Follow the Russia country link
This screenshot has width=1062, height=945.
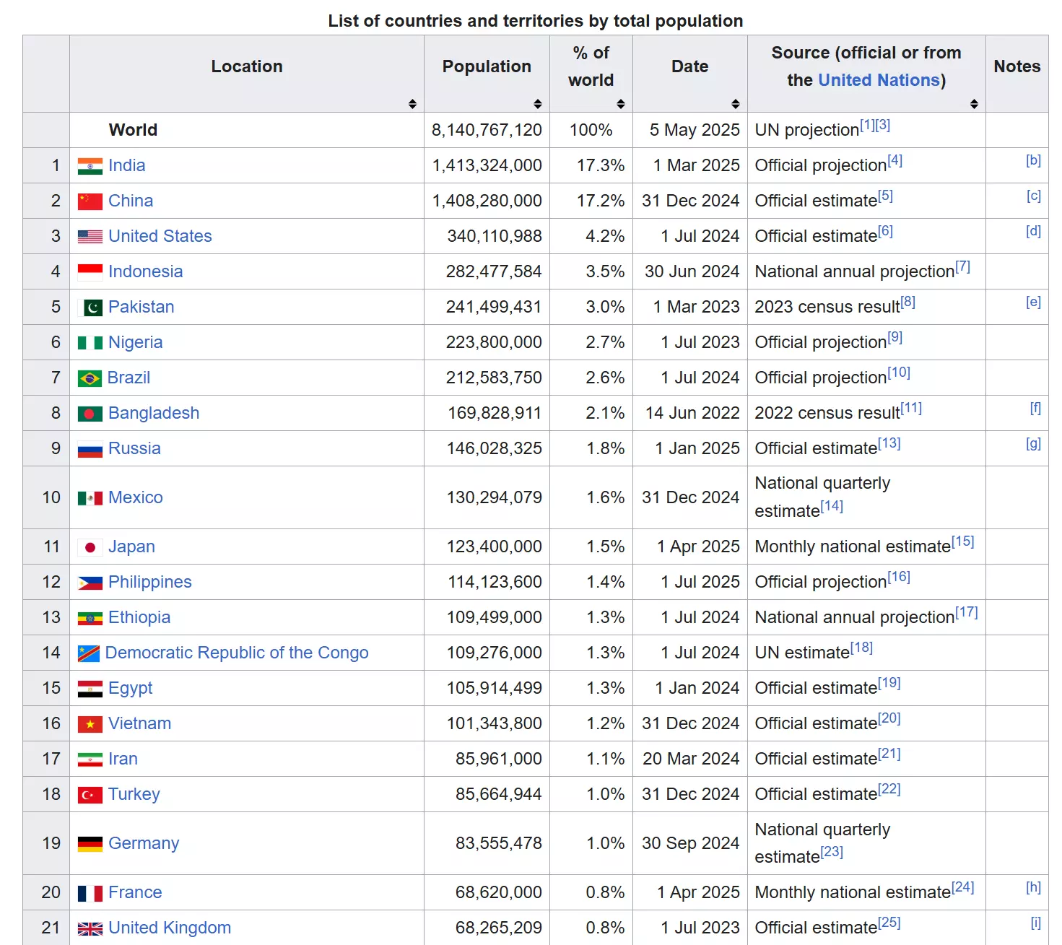(x=134, y=448)
